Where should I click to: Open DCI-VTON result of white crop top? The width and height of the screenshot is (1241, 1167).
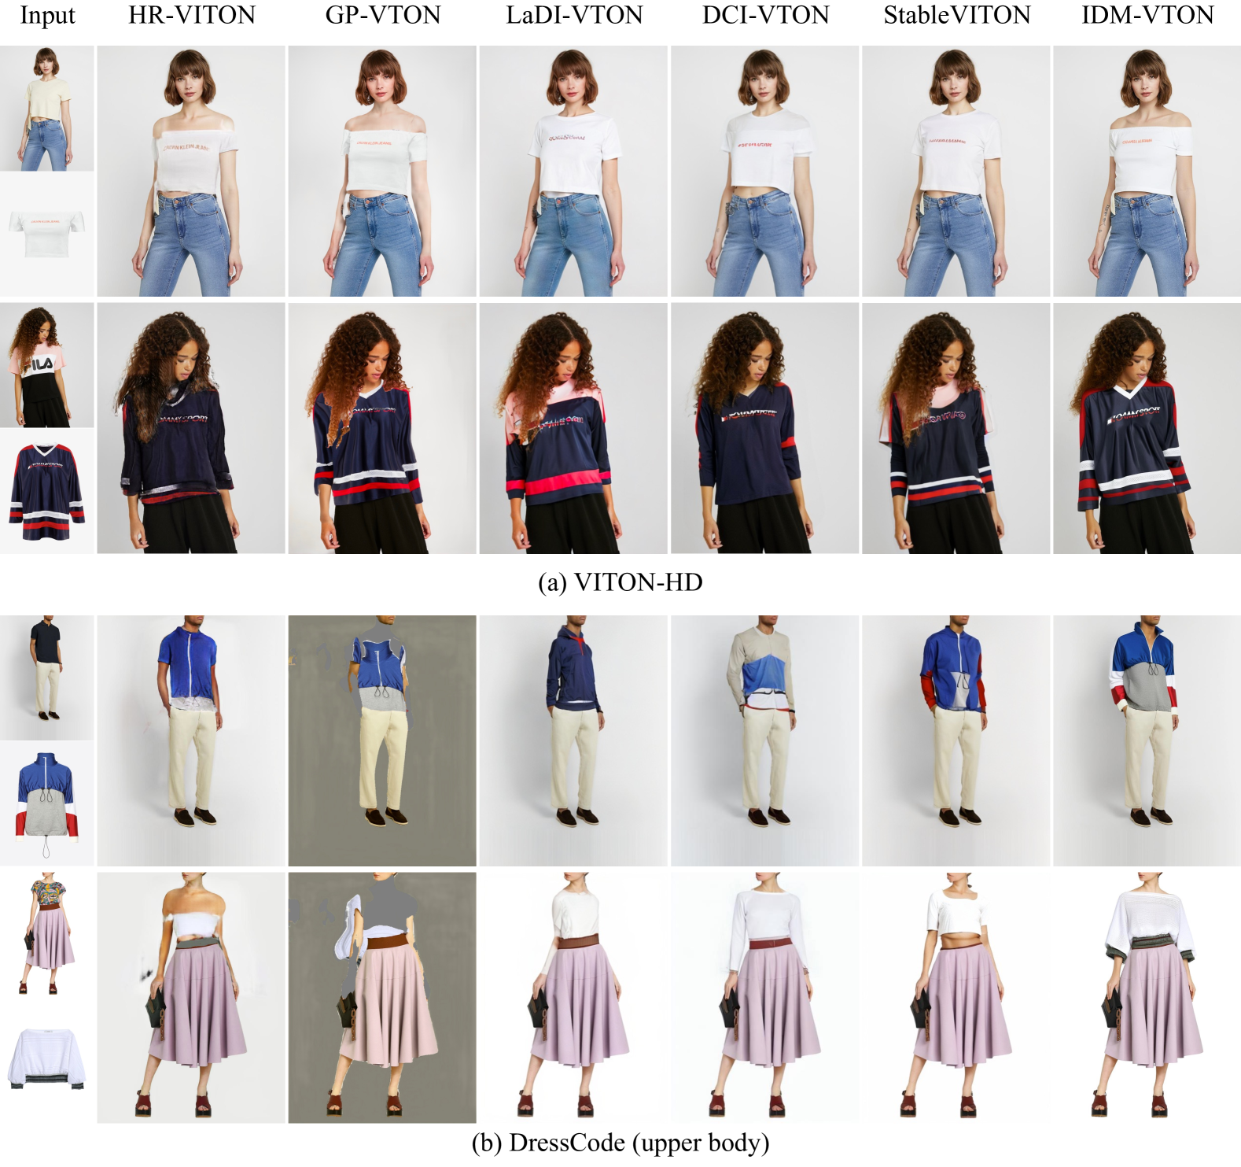pyautogui.click(x=764, y=171)
